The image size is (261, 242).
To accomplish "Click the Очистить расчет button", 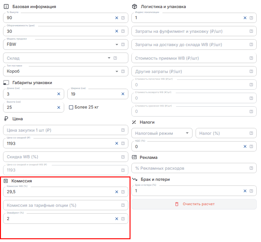I will pyautogui.click(x=194, y=204).
